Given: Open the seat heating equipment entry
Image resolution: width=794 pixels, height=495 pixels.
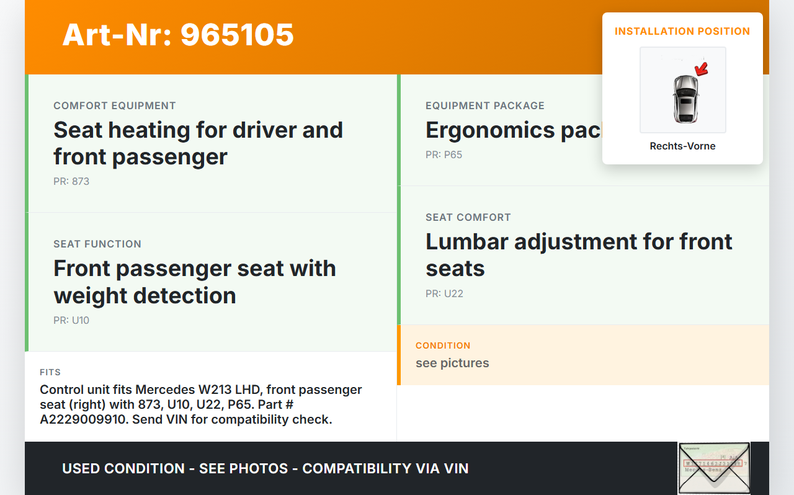Looking at the screenshot, I should (198, 143).
